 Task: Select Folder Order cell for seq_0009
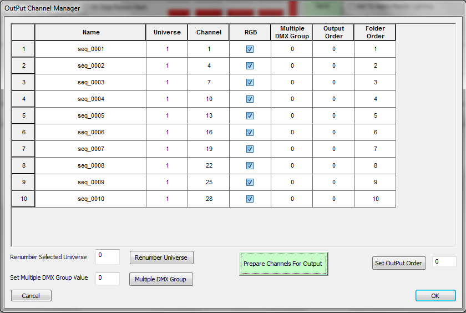375,182
